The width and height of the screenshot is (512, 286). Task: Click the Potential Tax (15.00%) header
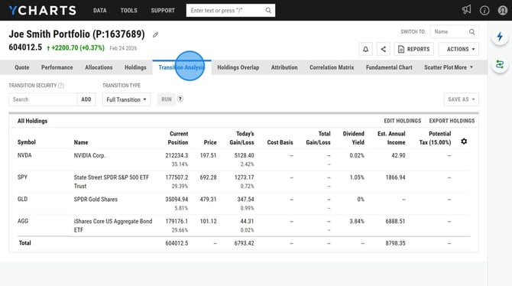click(x=435, y=138)
